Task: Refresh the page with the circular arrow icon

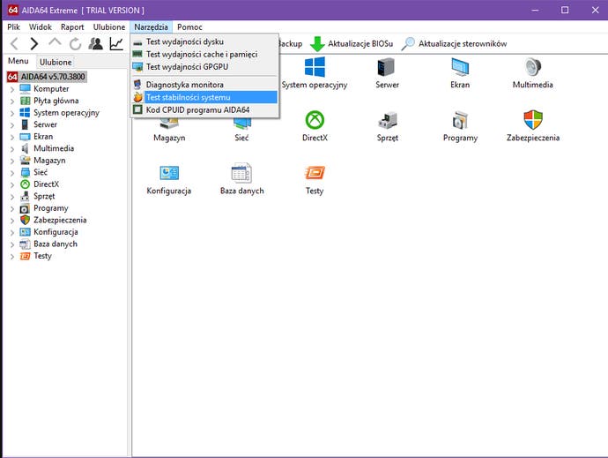Action: pyautogui.click(x=75, y=44)
